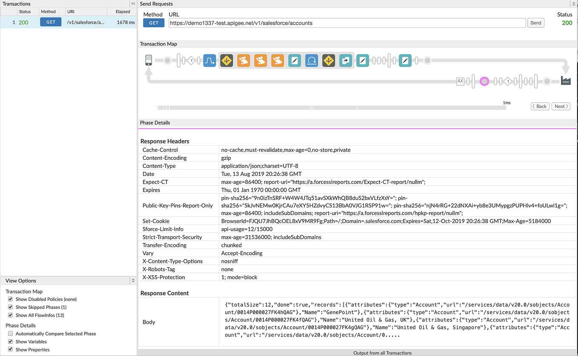This screenshot has width=578, height=356.
Task: Click the Next button above Phase Details
Action: pyautogui.click(x=561, y=106)
